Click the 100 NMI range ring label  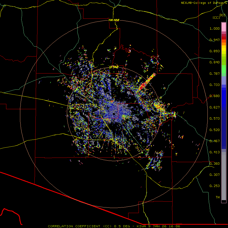114,20
